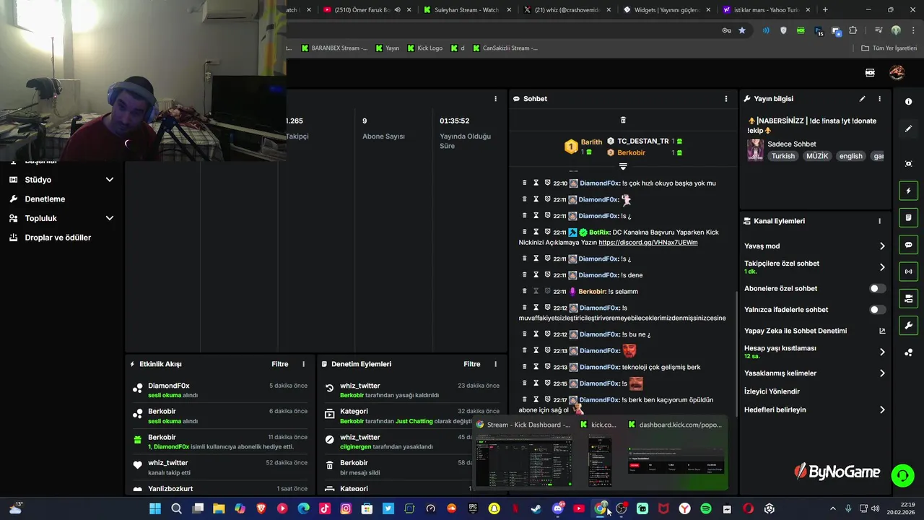Switch to Suleyhan Stream browser tab
The image size is (924, 520).
coord(466,10)
